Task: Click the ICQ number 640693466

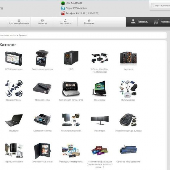Action: [x=76, y=3]
